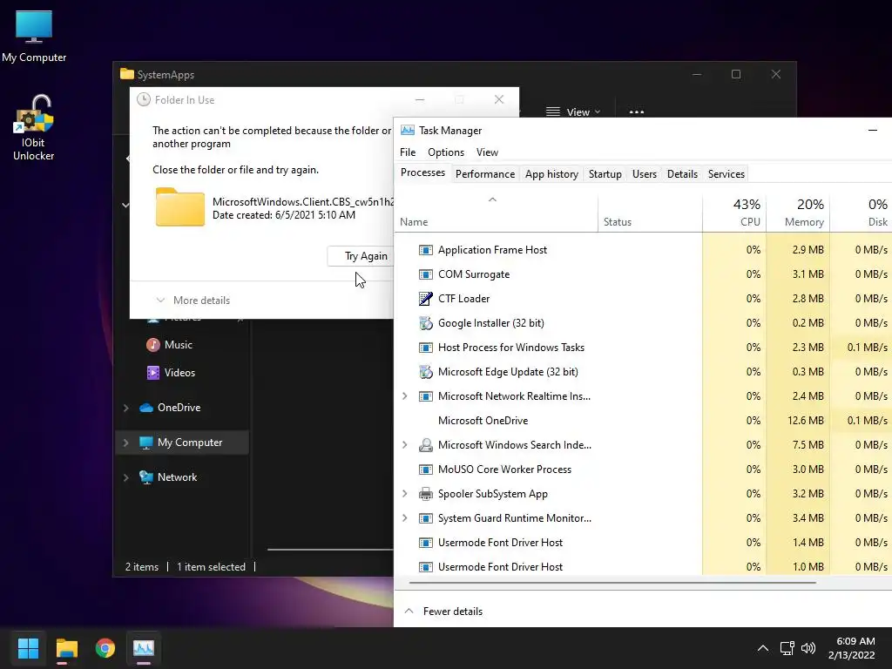Open the File menu in Task Manager

coord(408,152)
